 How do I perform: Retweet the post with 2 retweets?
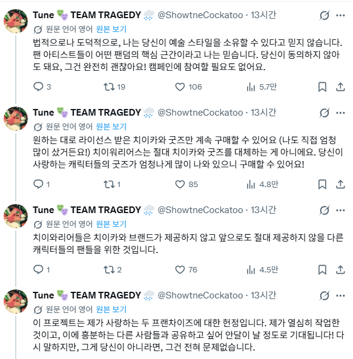113,270
